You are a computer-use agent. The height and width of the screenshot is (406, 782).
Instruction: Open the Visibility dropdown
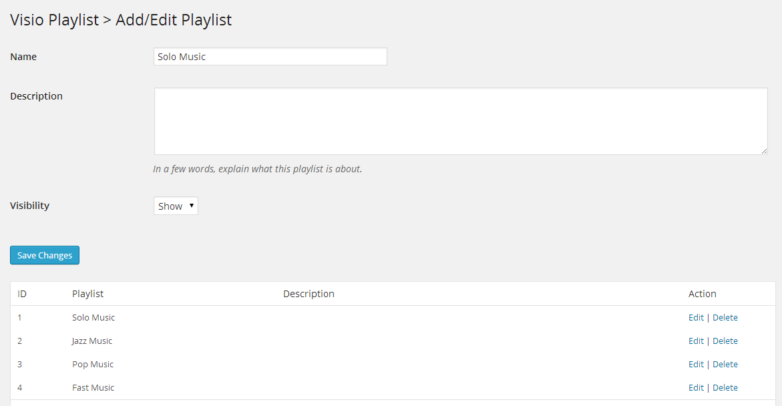tap(176, 206)
